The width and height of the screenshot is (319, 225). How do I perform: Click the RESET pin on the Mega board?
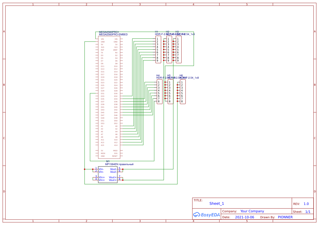point(115,156)
